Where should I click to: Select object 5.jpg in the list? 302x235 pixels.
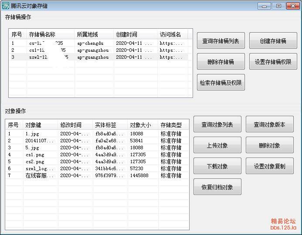click(97, 148)
